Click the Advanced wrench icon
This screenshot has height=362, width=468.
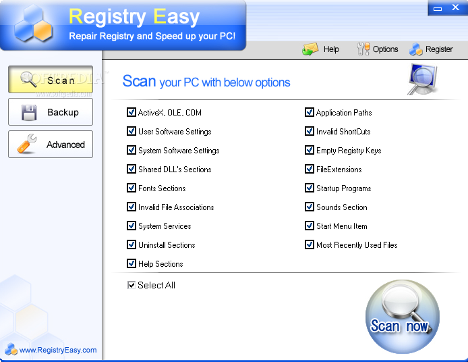click(x=27, y=144)
